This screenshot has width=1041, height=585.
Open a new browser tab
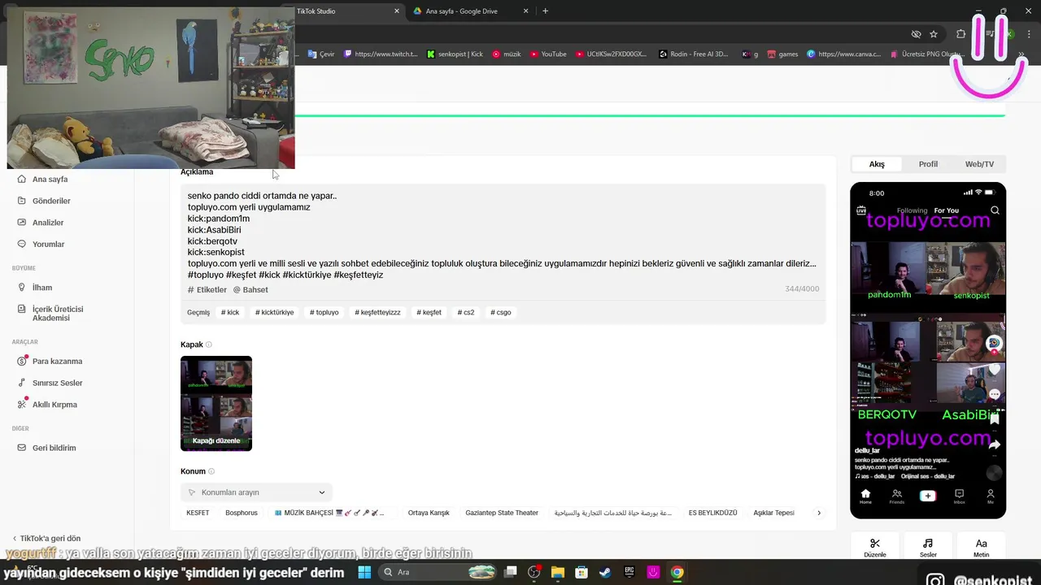pyautogui.click(x=545, y=11)
